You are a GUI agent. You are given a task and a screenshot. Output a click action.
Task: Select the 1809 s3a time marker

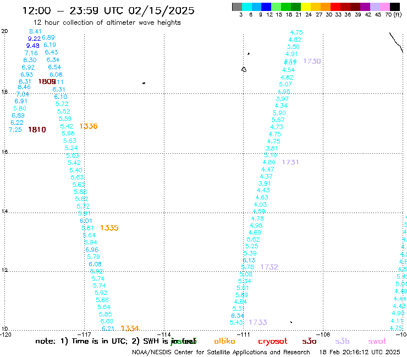[x=47, y=82]
